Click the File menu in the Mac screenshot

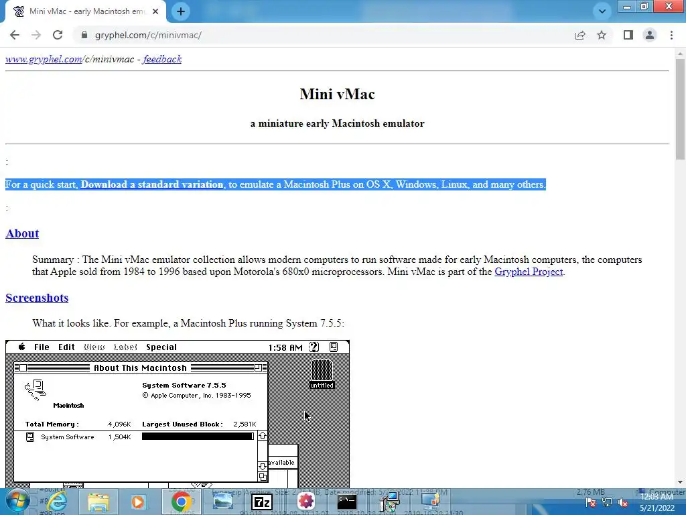pyautogui.click(x=42, y=347)
